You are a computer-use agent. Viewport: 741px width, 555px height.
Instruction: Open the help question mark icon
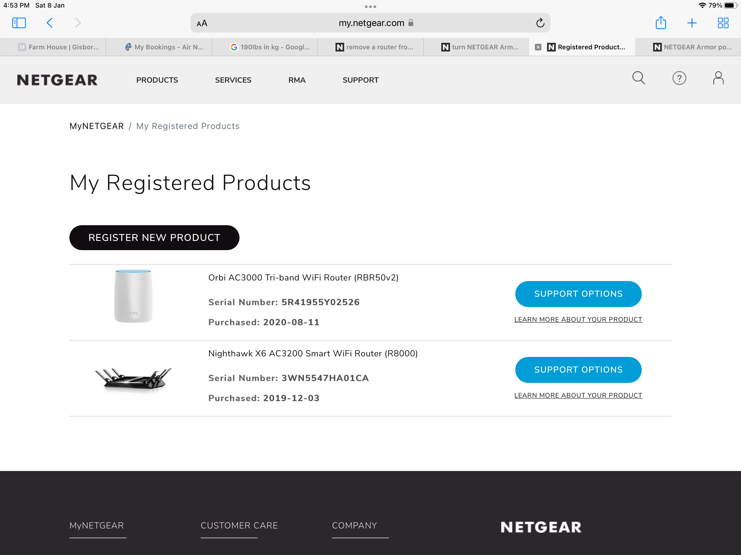click(x=679, y=78)
